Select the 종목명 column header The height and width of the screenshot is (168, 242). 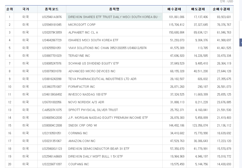114,9
